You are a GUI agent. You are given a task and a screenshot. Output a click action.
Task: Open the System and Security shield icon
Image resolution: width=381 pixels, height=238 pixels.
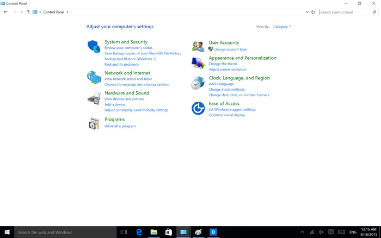tap(94, 47)
